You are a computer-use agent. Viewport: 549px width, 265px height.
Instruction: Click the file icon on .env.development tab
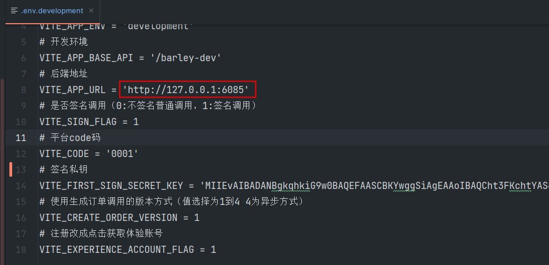14,10
